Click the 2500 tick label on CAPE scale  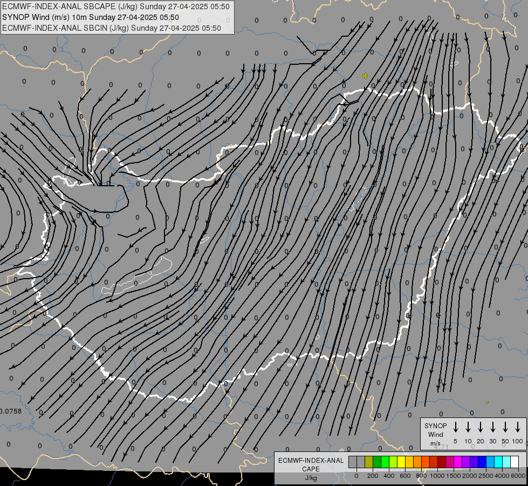coord(486,476)
